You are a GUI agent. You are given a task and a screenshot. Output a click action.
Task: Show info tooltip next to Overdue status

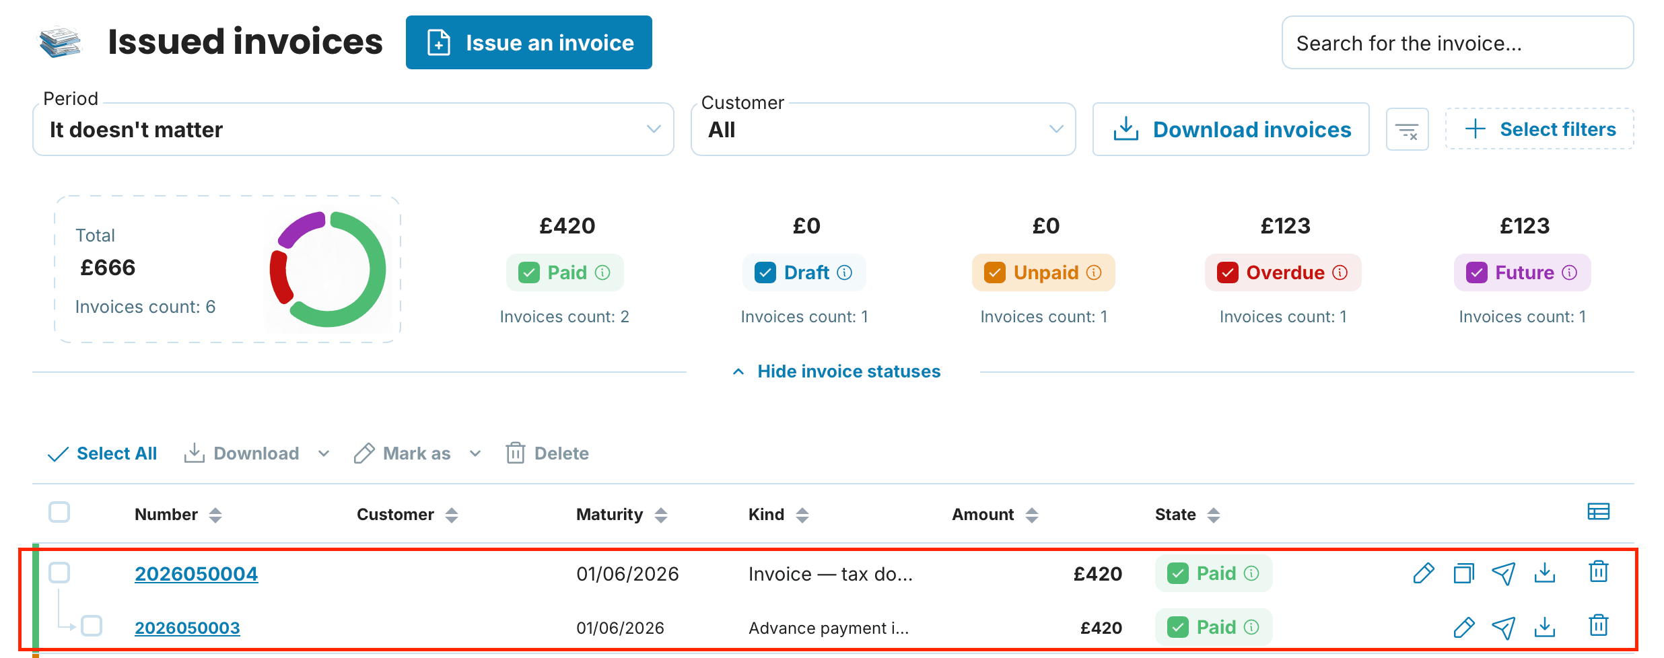click(x=1340, y=272)
